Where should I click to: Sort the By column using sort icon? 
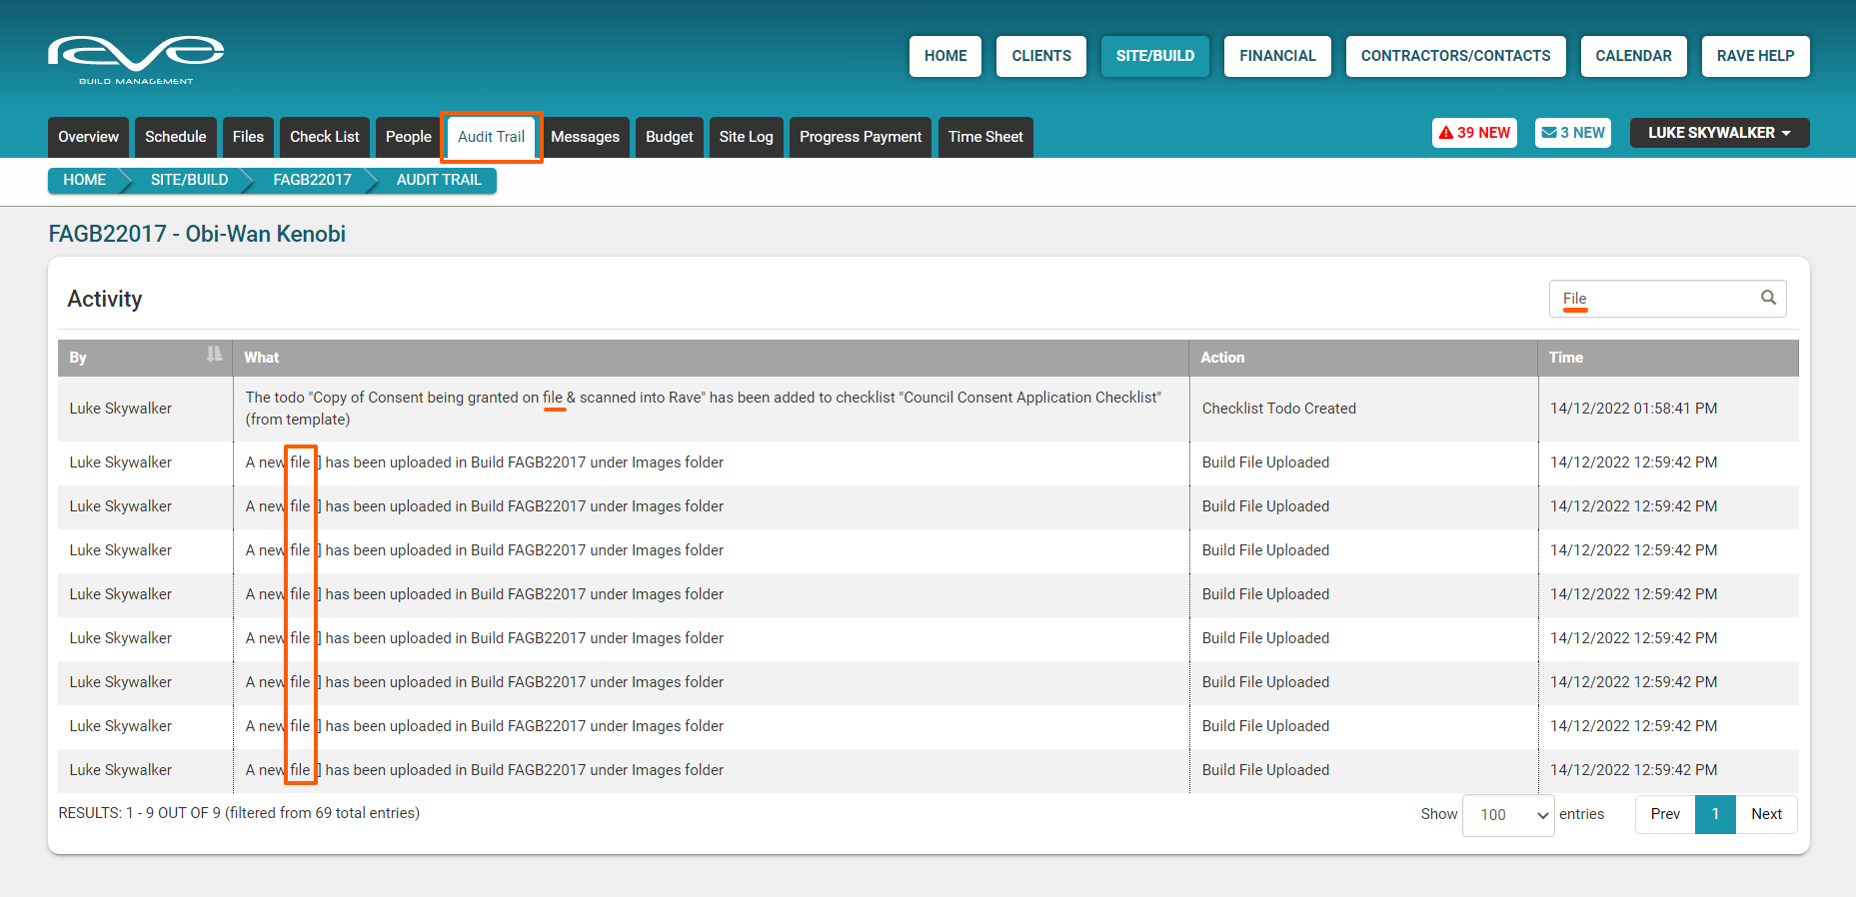pos(214,355)
